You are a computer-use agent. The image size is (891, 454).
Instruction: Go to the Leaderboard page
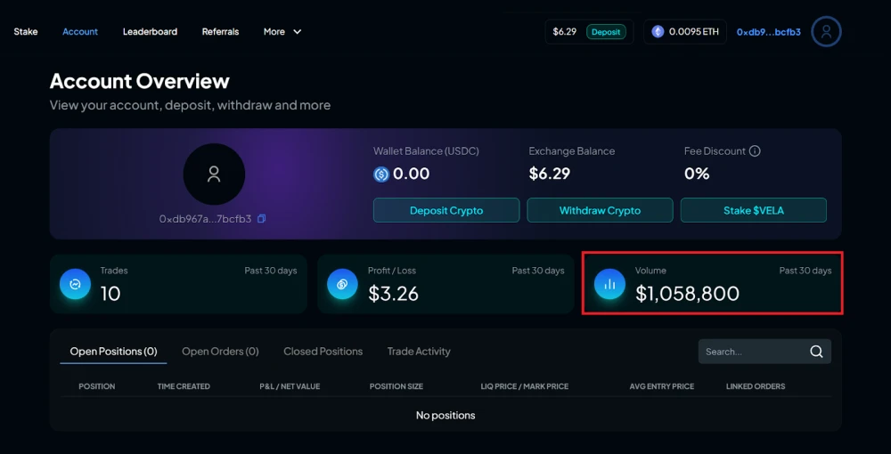[x=150, y=32]
